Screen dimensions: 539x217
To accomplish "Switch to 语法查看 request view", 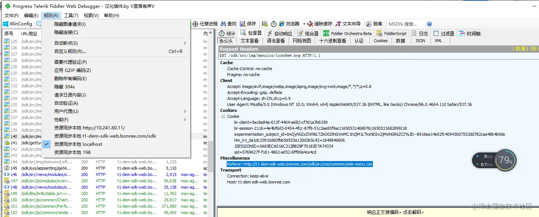I will (x=276, y=41).
